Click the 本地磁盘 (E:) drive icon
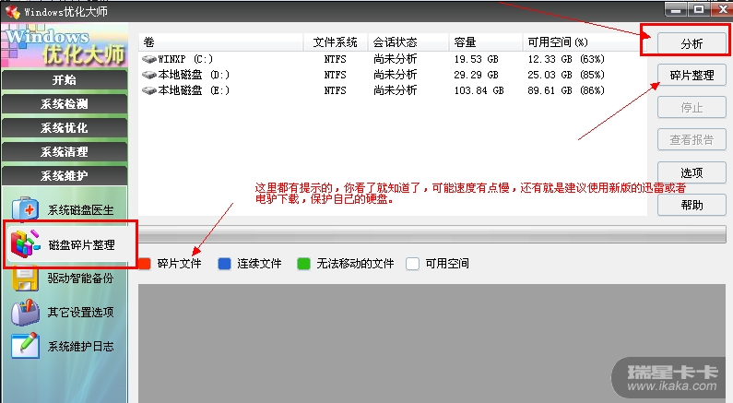 149,90
